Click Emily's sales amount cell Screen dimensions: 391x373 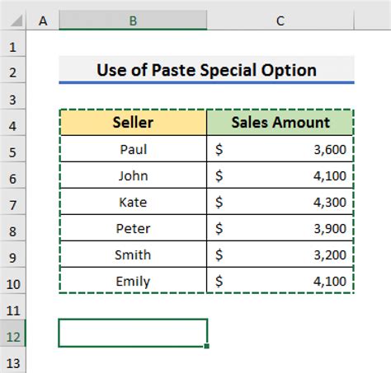tap(280, 281)
